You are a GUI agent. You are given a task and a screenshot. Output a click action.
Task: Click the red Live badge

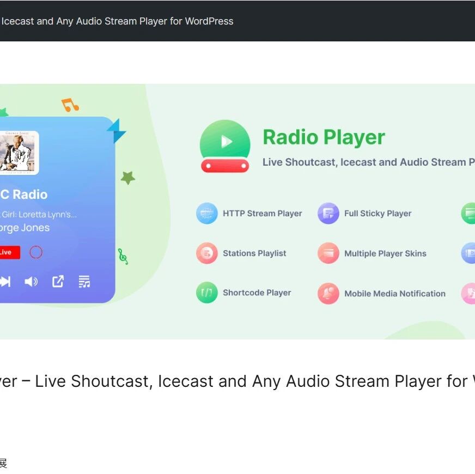10,252
